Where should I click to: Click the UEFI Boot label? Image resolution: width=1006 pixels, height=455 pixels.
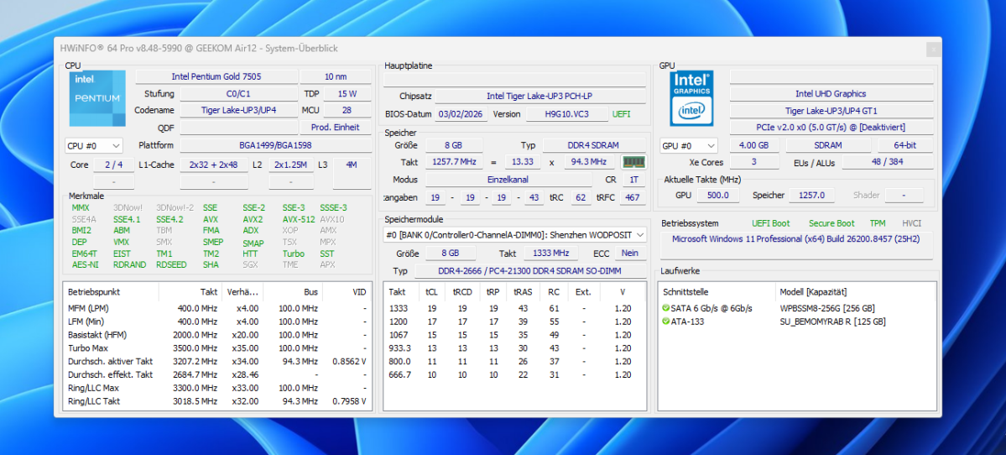pos(770,223)
